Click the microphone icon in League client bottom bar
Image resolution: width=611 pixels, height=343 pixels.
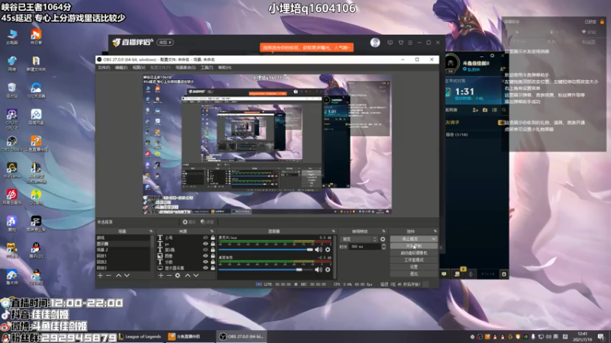[470, 274]
